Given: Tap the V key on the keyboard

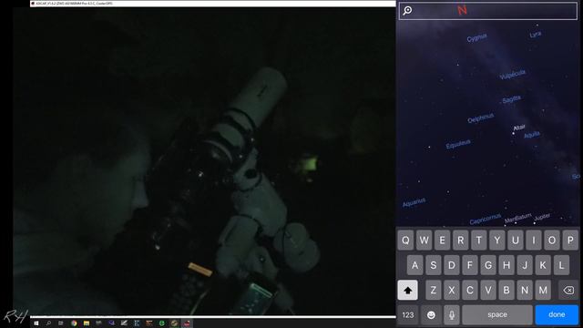Looking at the screenshot, I should pyautogui.click(x=488, y=290).
